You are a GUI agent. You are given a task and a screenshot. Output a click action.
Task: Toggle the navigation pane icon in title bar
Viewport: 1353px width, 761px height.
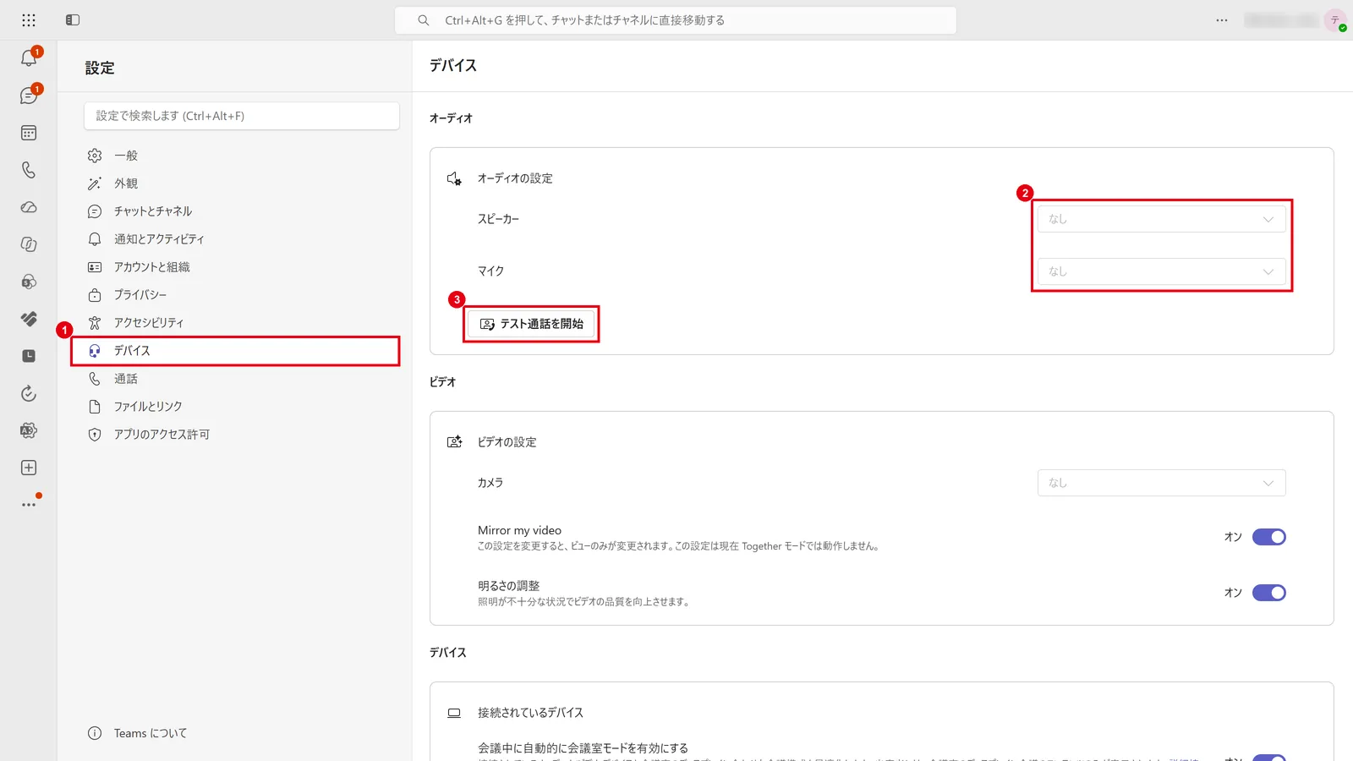pyautogui.click(x=73, y=20)
